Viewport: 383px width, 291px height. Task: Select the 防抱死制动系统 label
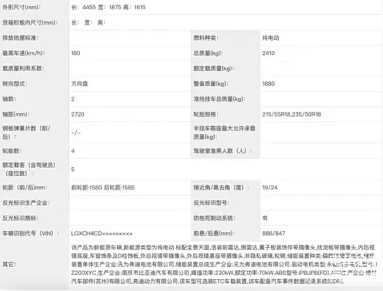213,218
